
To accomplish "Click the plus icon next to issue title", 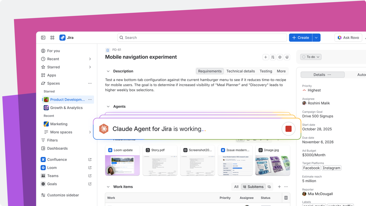I will pyautogui.click(x=266, y=57).
